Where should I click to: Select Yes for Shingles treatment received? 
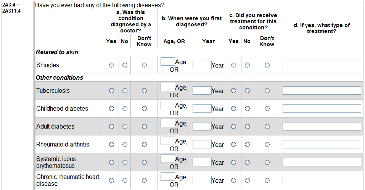(x=234, y=65)
